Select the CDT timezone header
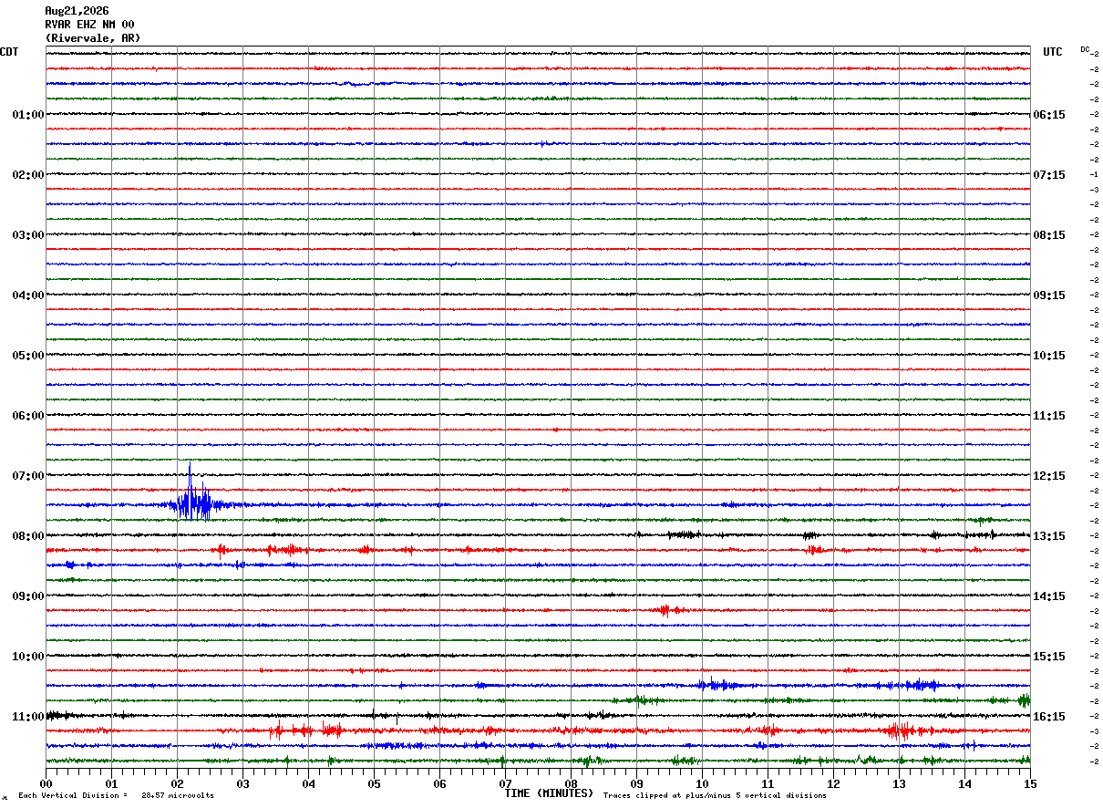The width and height of the screenshot is (1103, 808). [9, 52]
